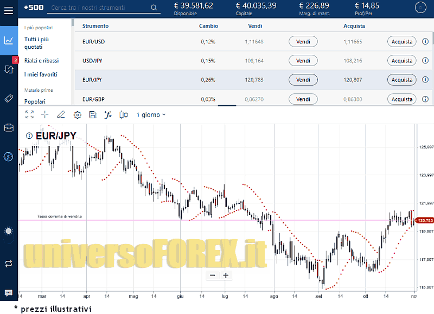
Task: Open the candlestick chart type selector
Action: point(124,114)
